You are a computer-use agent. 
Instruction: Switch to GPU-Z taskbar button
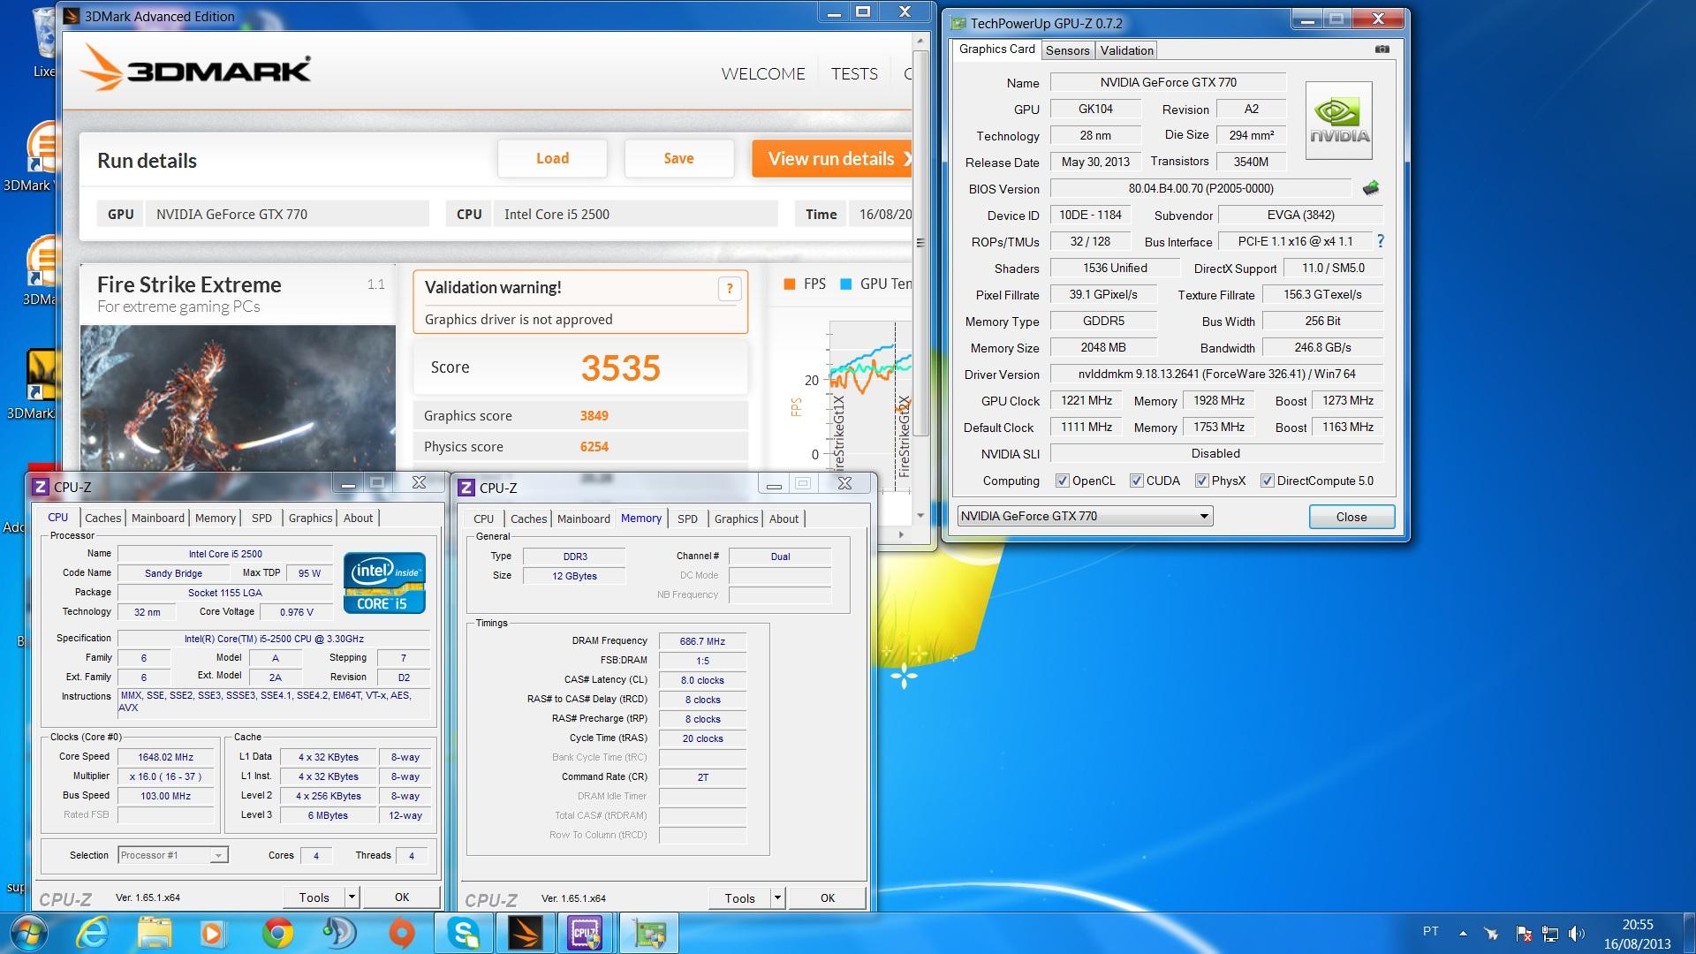point(649,933)
